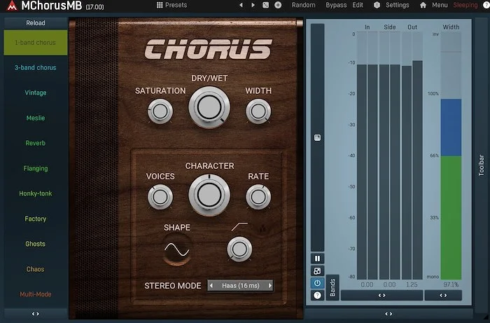490x323 pixels.
Task: Select the Flanging device
Action: [x=36, y=169]
